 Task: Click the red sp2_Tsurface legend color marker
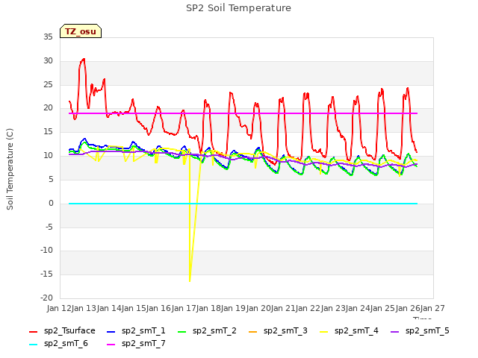coord(33,331)
